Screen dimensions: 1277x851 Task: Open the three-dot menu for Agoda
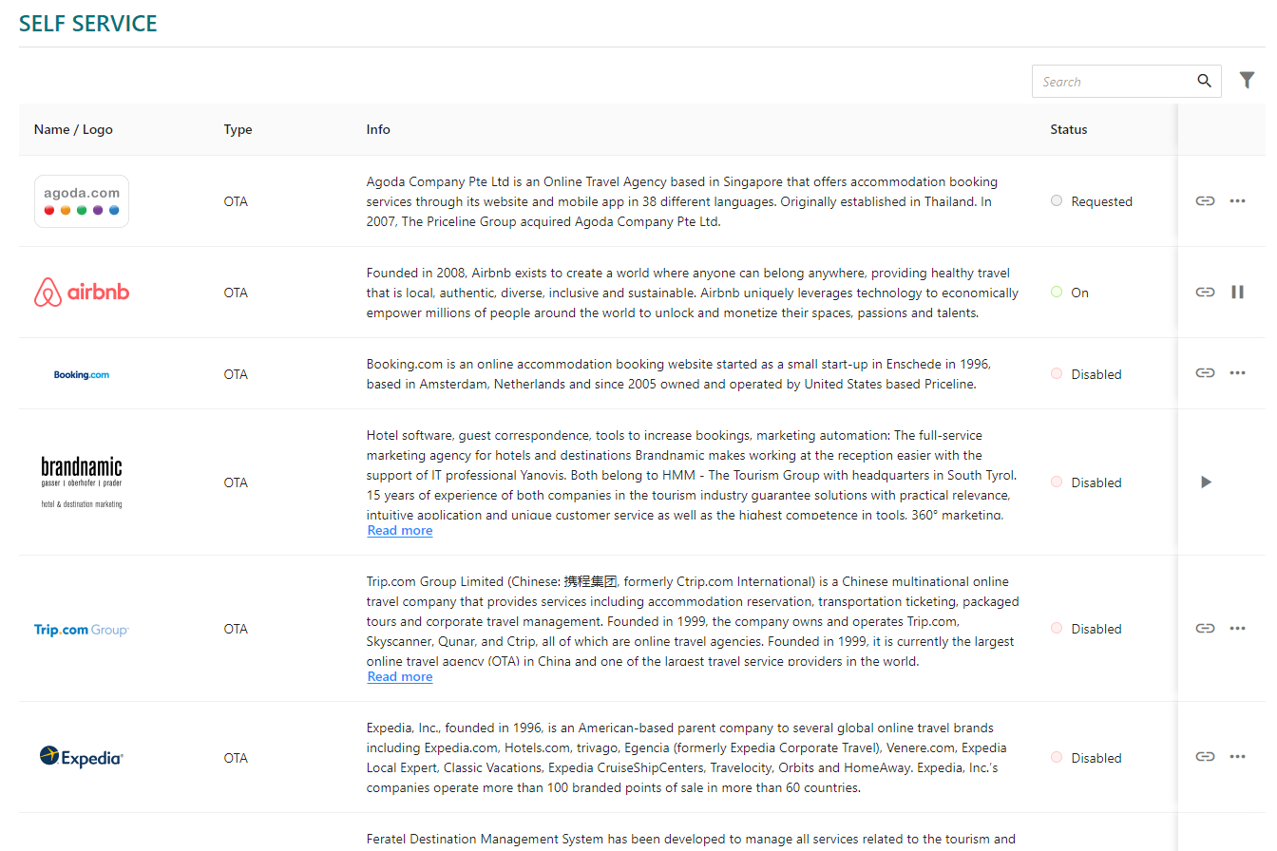pyautogui.click(x=1237, y=201)
